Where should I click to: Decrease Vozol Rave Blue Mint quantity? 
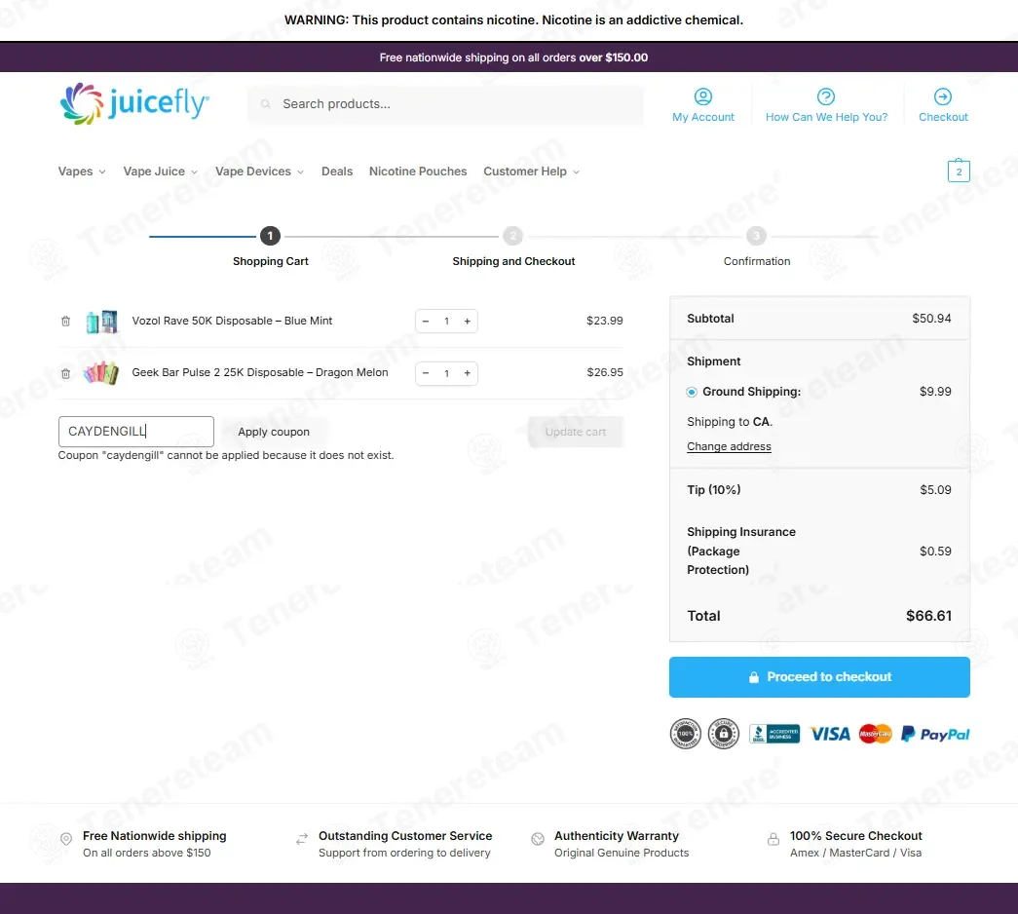(426, 321)
